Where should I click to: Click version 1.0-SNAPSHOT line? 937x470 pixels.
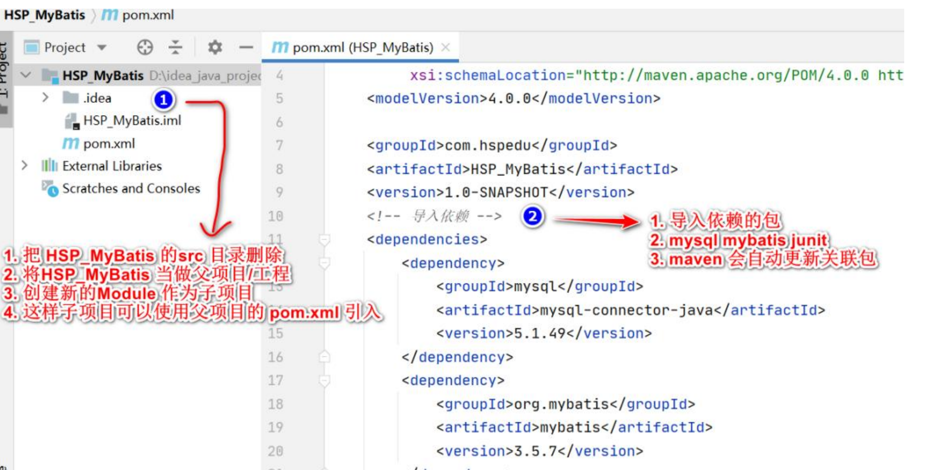pos(500,192)
